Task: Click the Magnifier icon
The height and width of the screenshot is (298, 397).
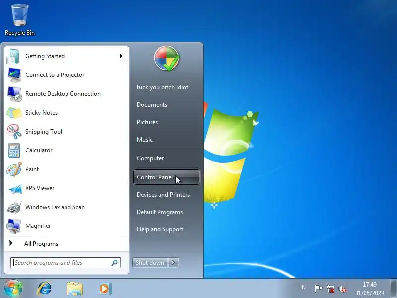Action: click(14, 226)
